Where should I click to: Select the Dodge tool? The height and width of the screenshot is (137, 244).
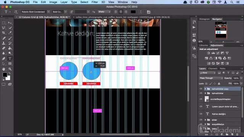(x=10, y=53)
